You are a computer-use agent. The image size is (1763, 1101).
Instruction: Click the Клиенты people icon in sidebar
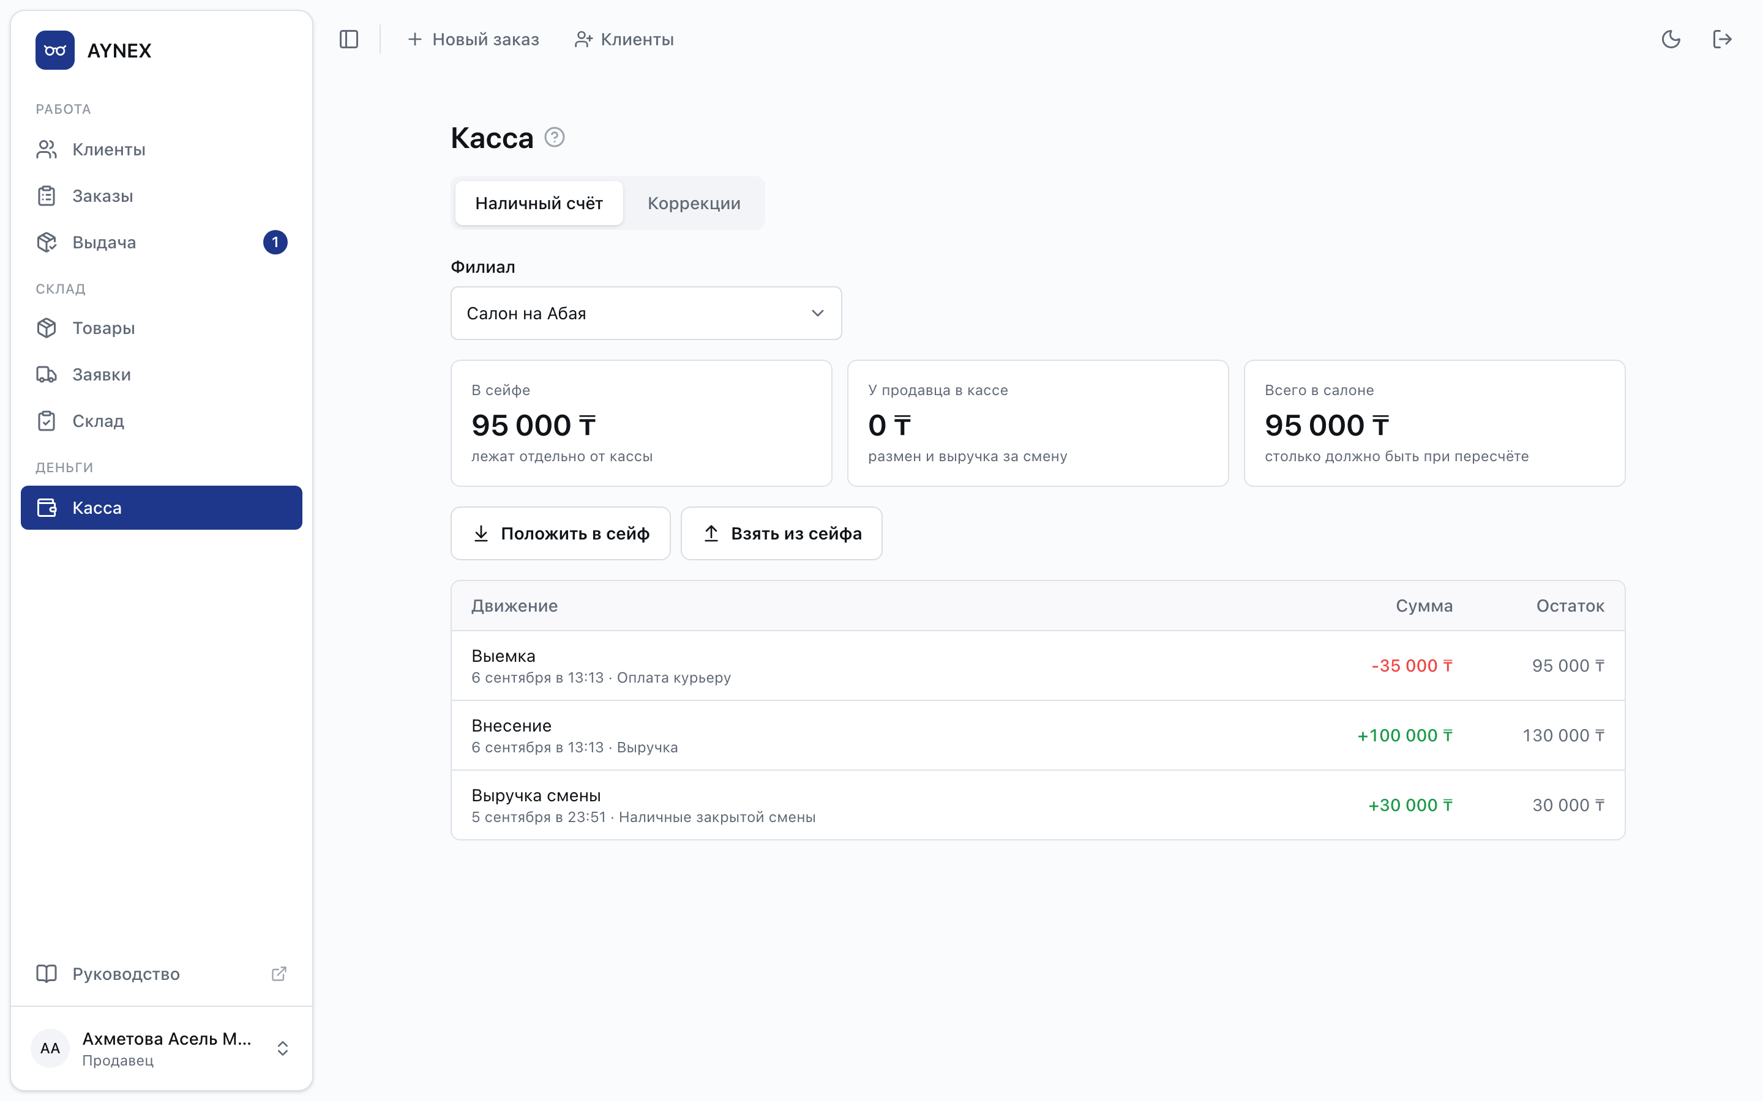(x=47, y=149)
